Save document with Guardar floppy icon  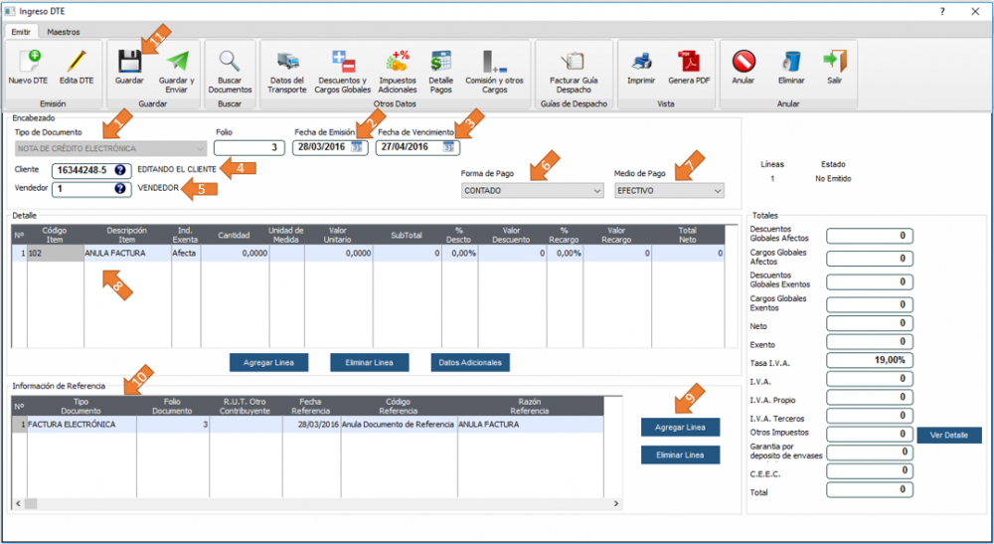(x=129, y=62)
